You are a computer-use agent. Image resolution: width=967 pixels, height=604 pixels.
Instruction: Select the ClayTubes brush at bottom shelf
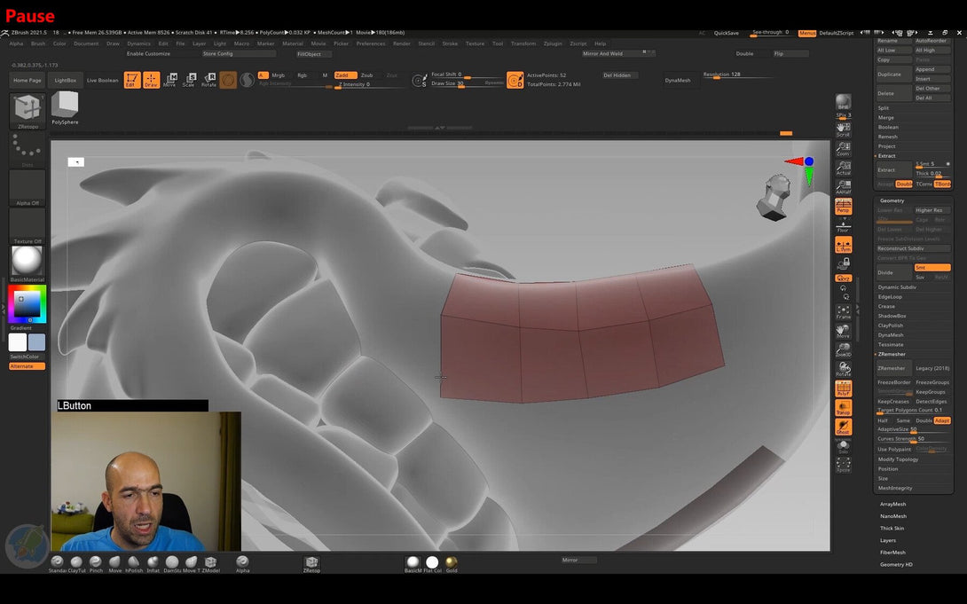(x=76, y=562)
